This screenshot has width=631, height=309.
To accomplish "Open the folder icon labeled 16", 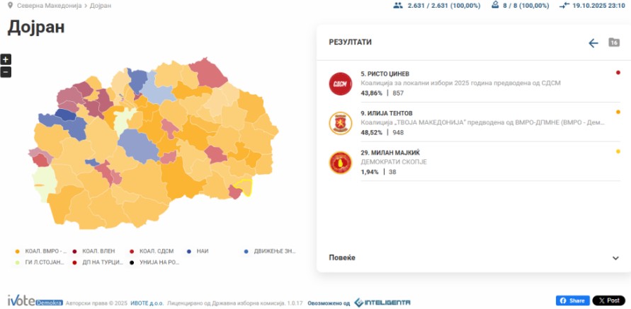I will coord(614,43).
